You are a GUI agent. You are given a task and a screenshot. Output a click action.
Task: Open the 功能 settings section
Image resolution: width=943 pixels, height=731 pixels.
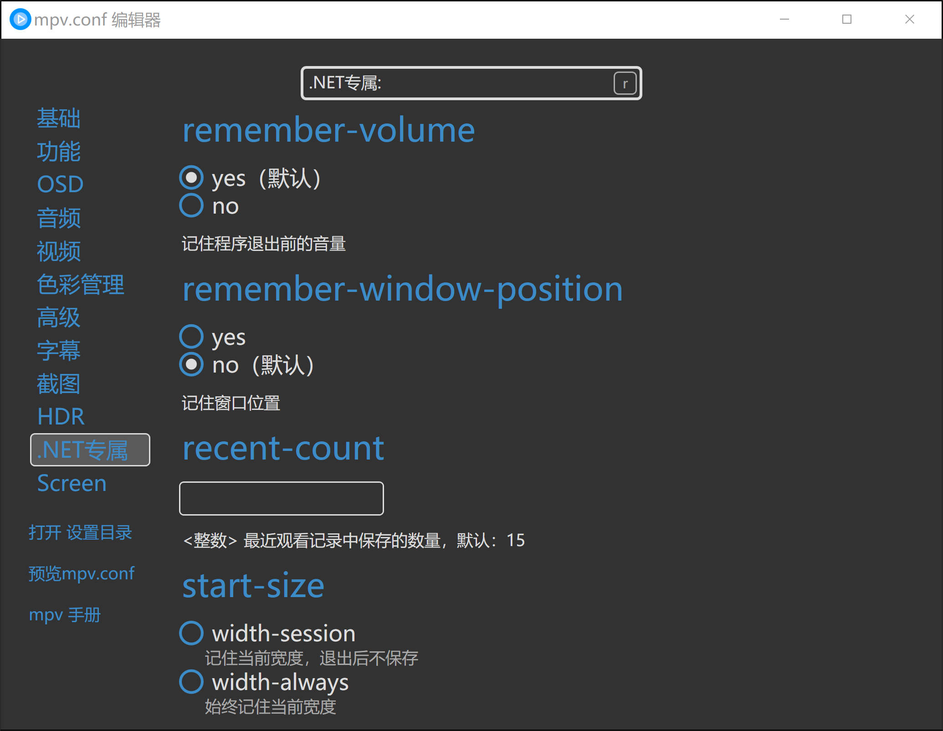(59, 151)
